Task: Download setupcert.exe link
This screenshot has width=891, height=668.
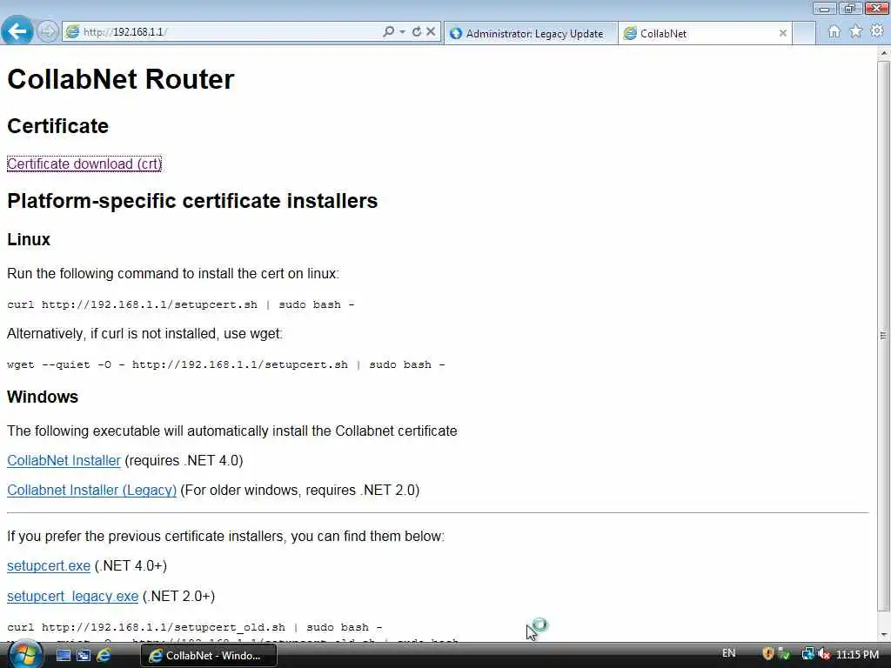Action: click(49, 565)
